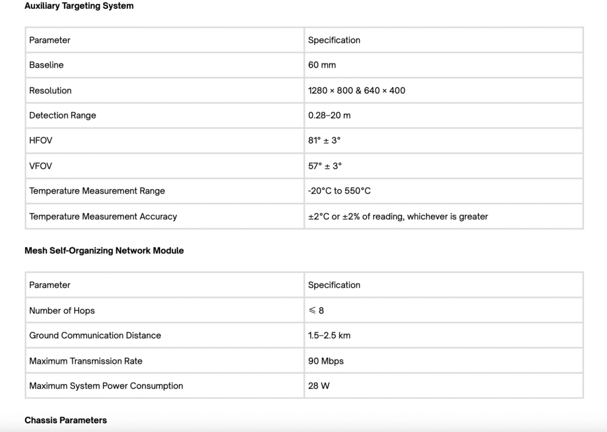Select the 57° ± 3° VFOV value
The height and width of the screenshot is (432, 607).
click(325, 166)
